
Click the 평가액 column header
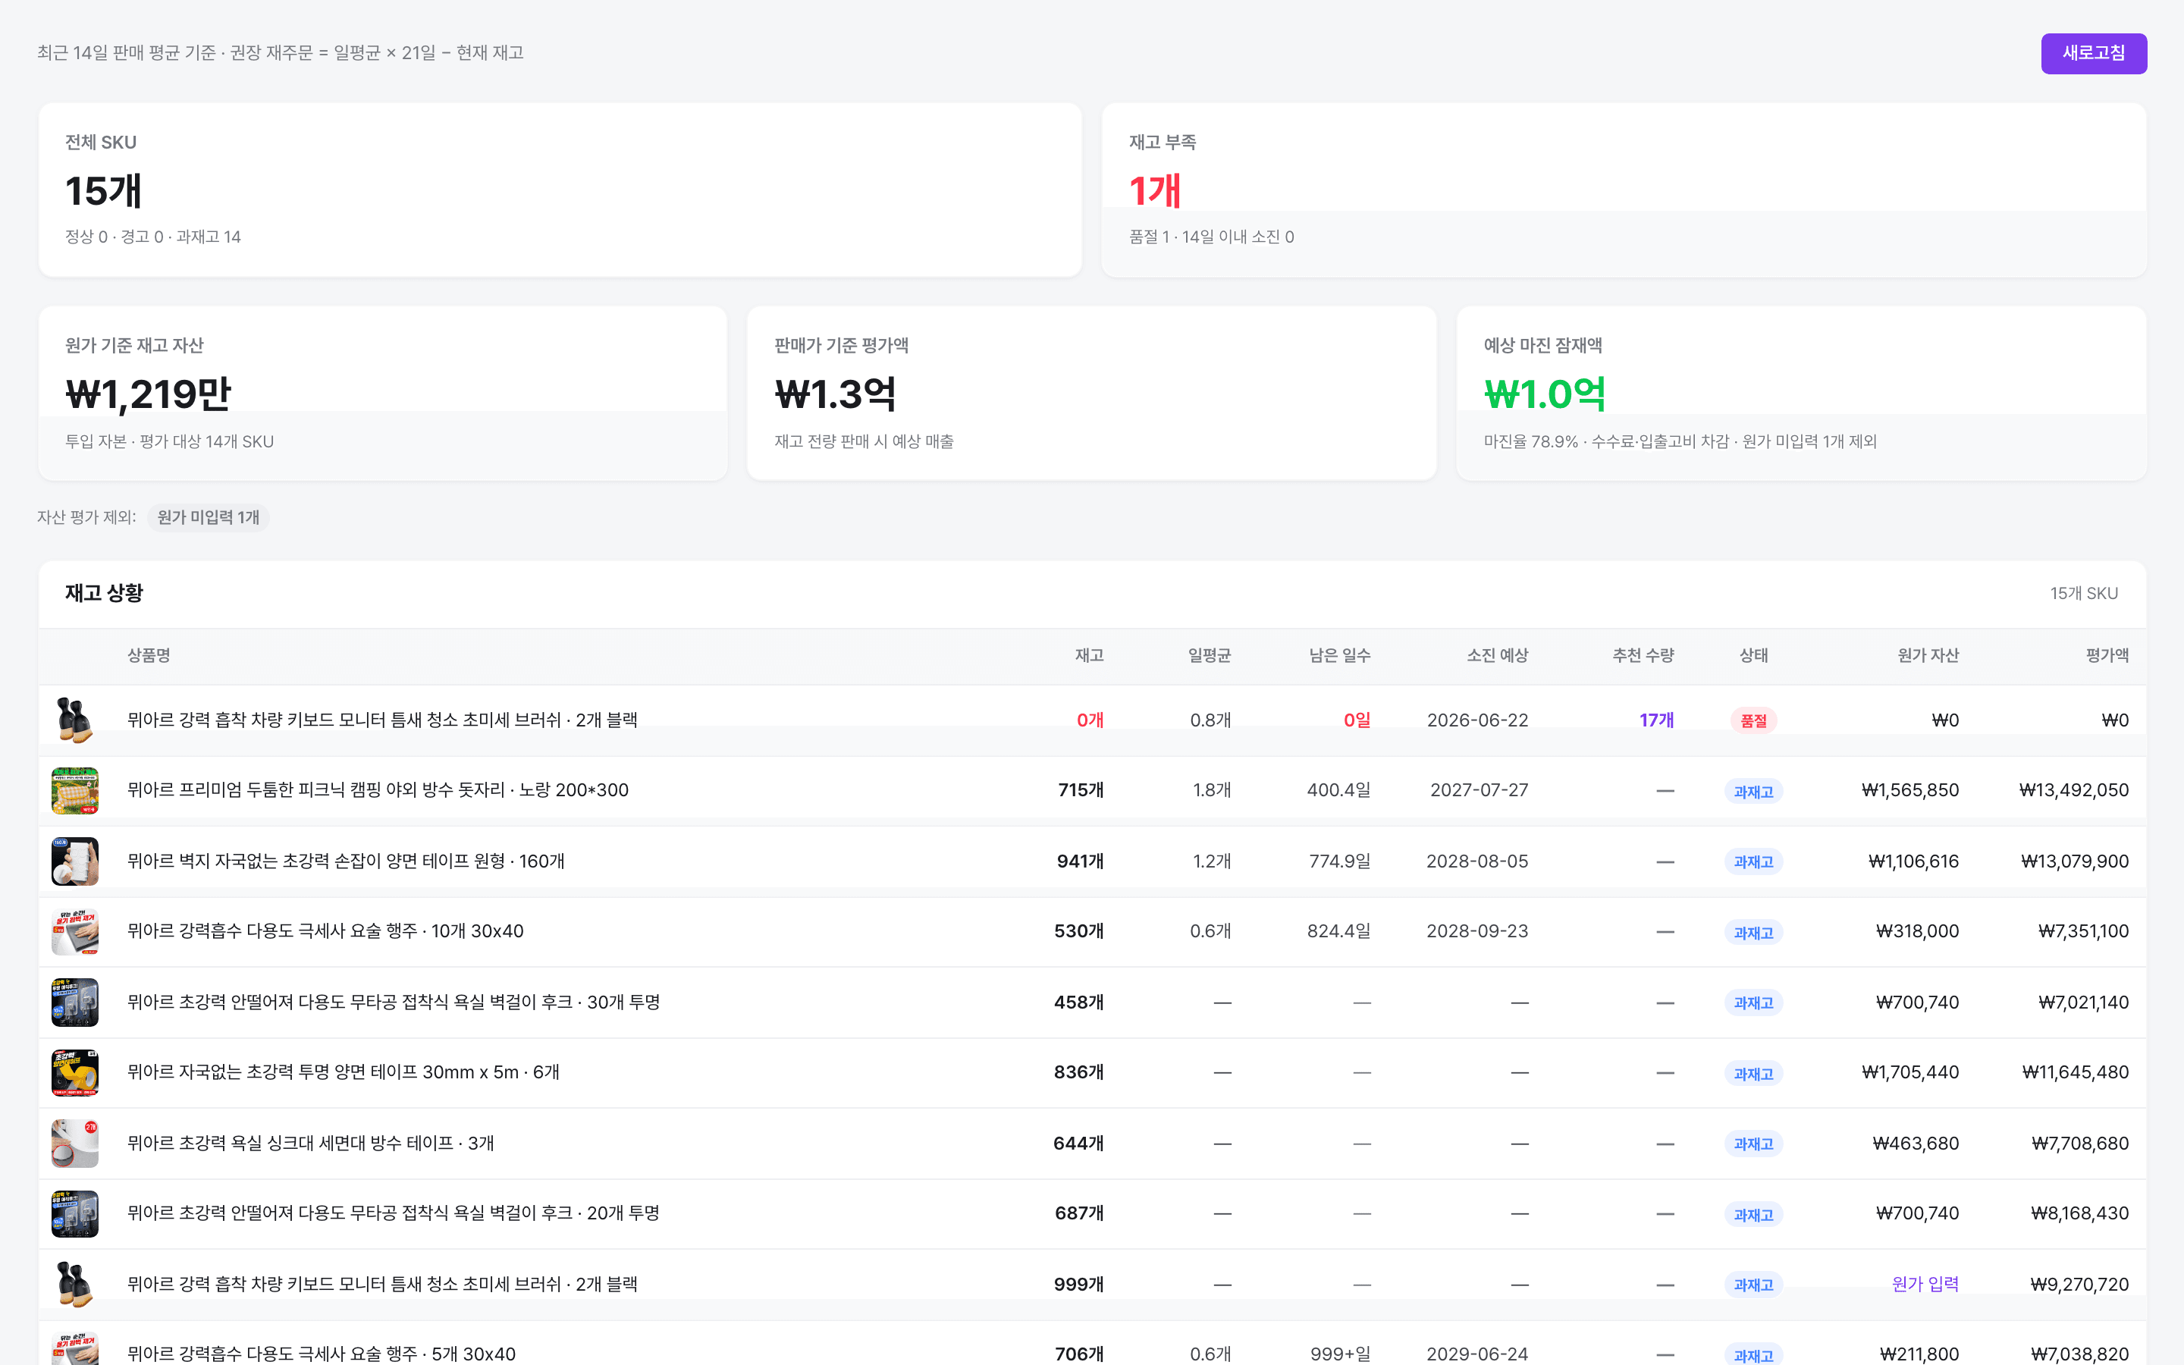pos(2107,655)
